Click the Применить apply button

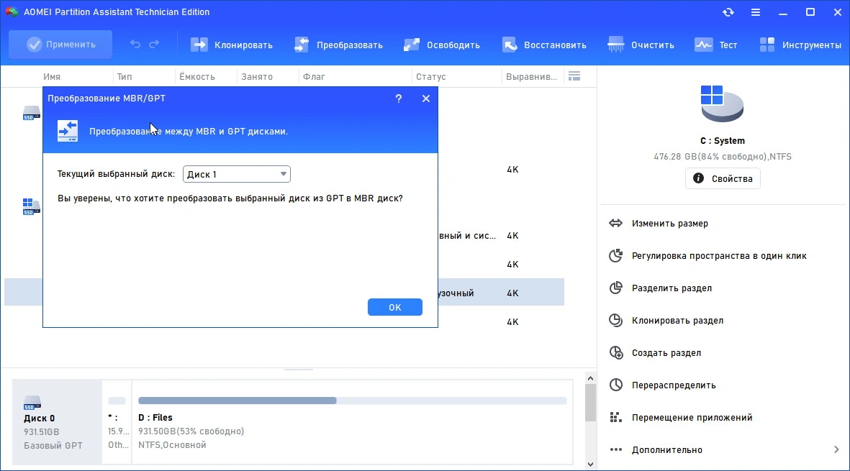tap(60, 45)
